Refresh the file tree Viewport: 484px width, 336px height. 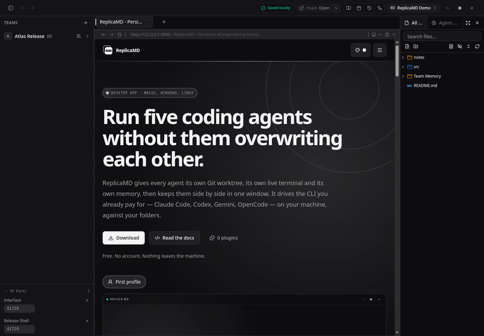coord(477,46)
